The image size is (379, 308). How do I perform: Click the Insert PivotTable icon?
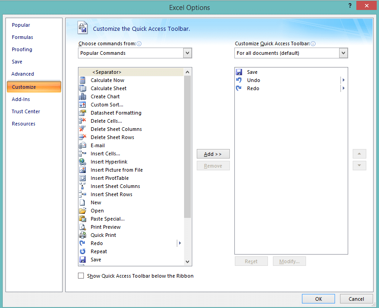83,178
